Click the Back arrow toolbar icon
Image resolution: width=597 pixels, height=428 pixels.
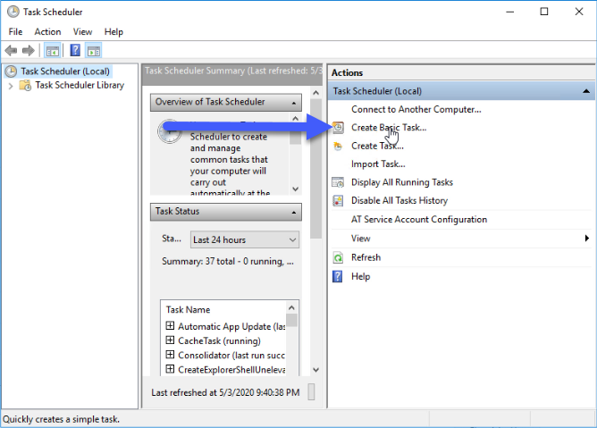[11, 50]
